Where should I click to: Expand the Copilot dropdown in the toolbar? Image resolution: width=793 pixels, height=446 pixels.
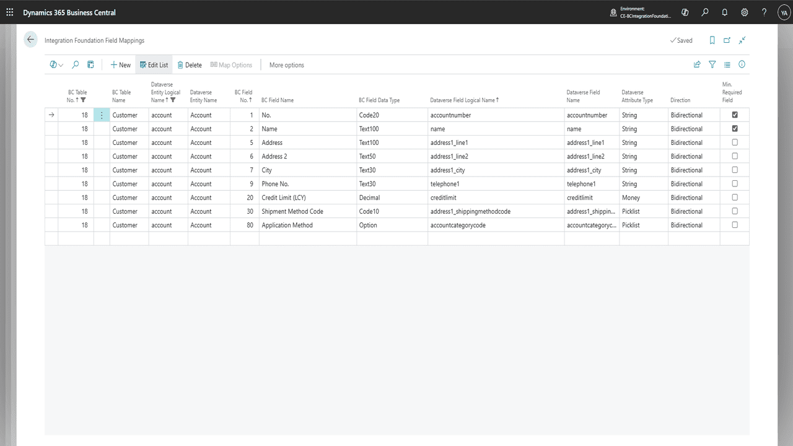(56, 64)
